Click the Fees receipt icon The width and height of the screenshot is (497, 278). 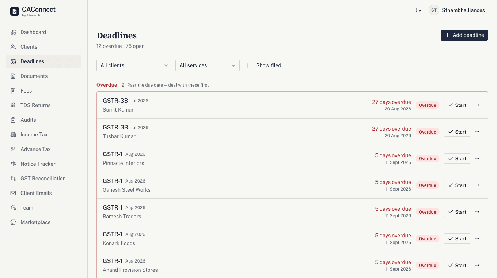point(13,91)
